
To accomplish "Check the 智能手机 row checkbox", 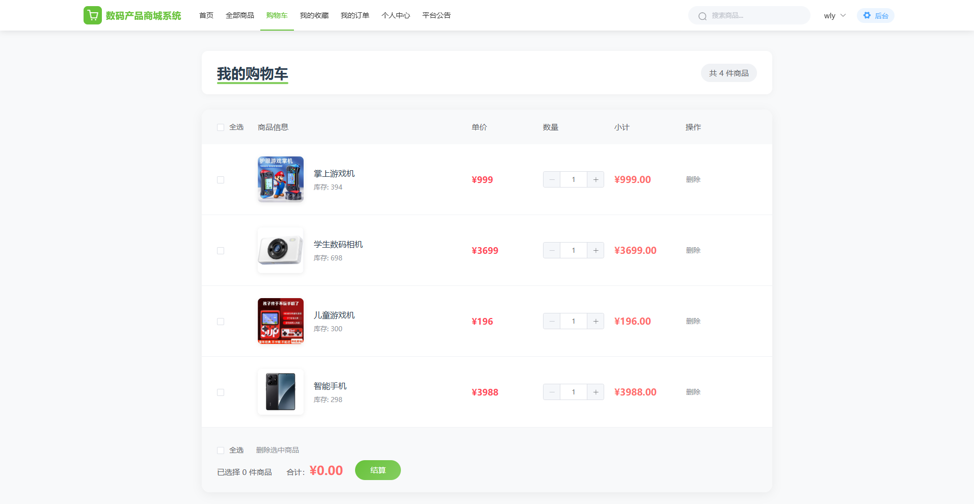I will click(x=221, y=392).
